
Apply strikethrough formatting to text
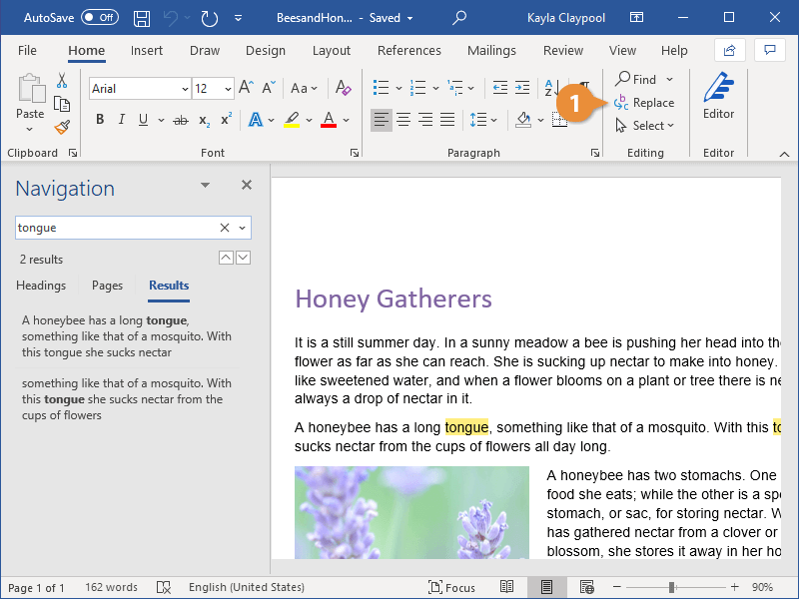click(180, 120)
